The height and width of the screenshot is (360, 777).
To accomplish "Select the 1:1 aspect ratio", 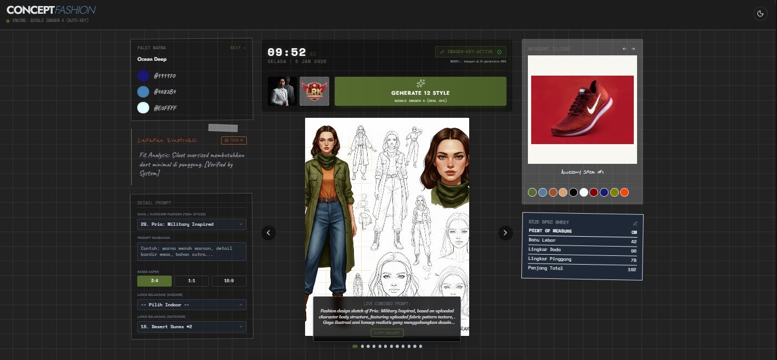I will tap(192, 281).
